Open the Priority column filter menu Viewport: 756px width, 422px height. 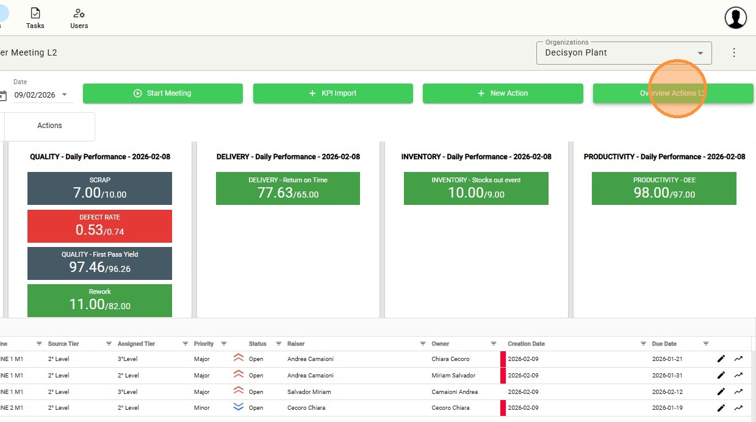pos(224,344)
